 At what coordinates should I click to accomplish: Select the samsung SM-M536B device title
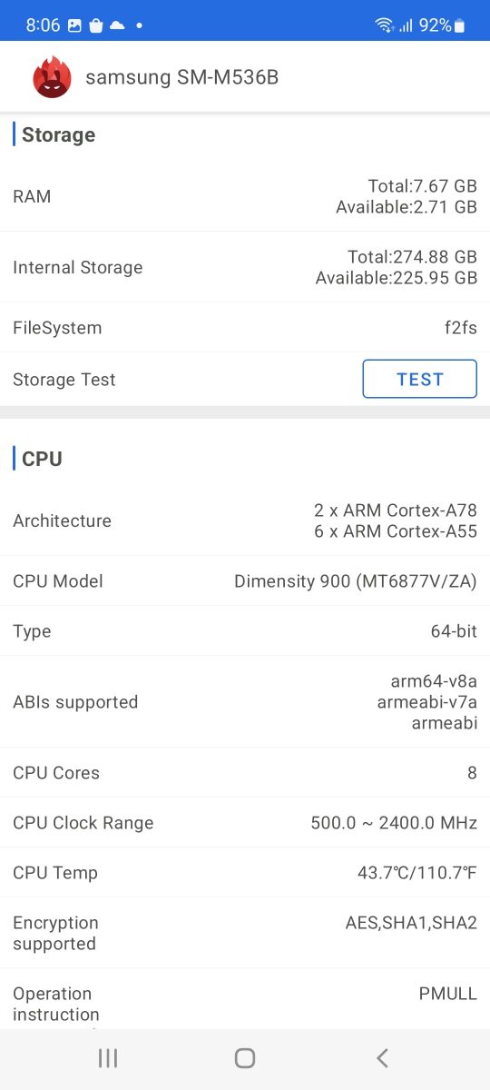pyautogui.click(x=182, y=77)
